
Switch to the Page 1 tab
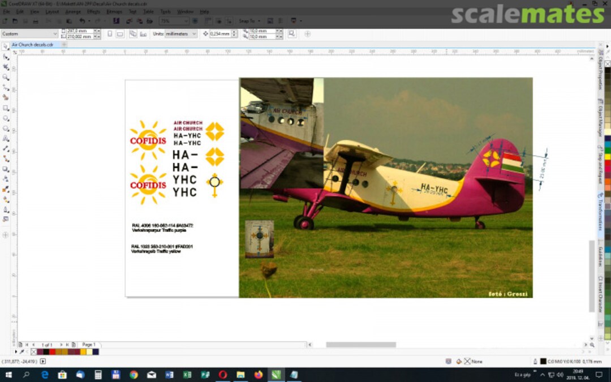point(89,345)
